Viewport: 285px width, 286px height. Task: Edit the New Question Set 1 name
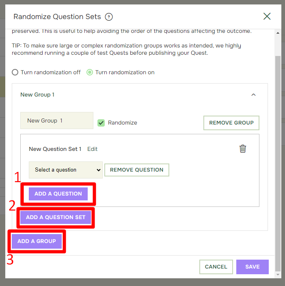(x=93, y=149)
